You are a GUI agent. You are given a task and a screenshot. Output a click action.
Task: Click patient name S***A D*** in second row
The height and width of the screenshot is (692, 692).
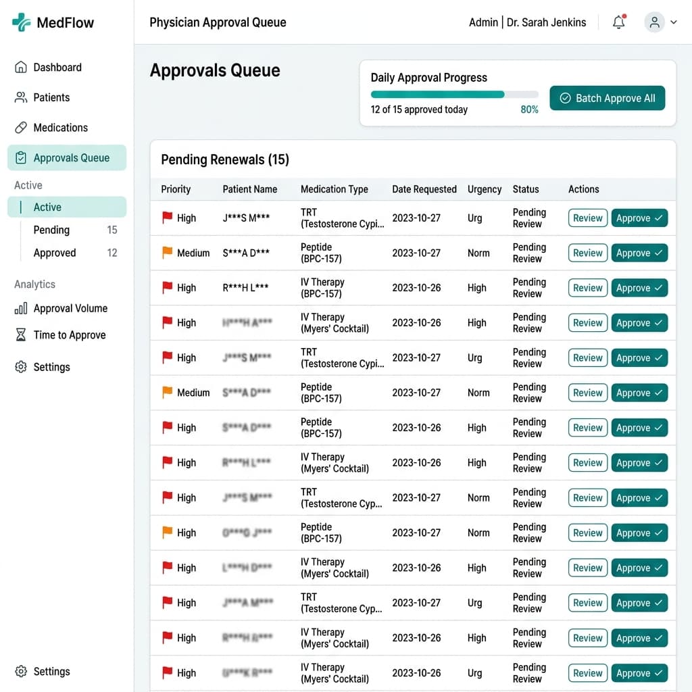(x=246, y=253)
